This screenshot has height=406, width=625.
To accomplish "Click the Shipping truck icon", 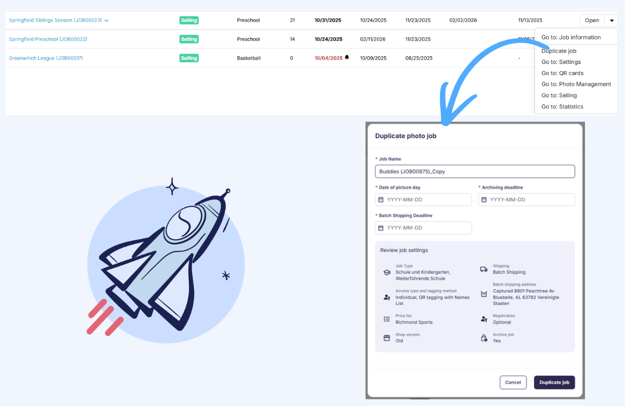I will click(484, 269).
